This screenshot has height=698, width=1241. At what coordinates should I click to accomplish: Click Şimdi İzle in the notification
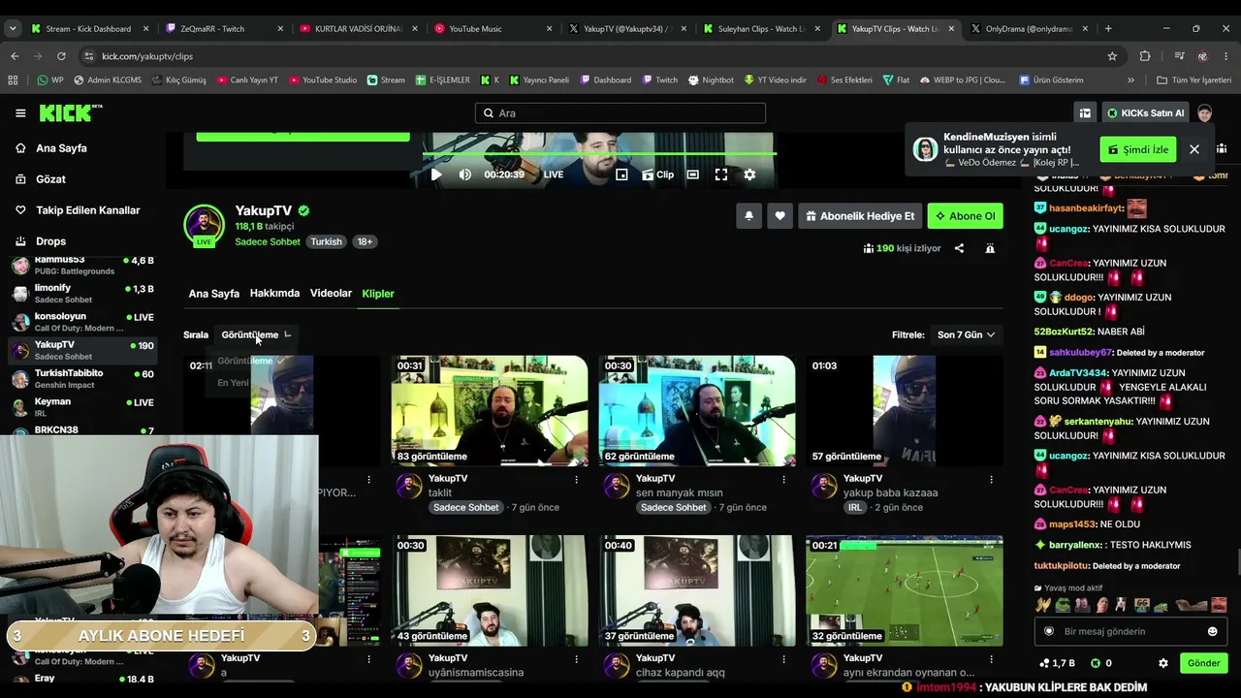(x=1138, y=149)
